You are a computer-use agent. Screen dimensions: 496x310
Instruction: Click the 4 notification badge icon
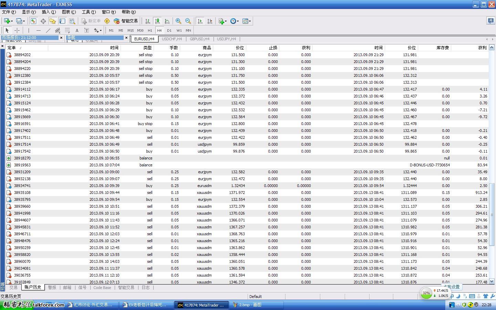click(490, 21)
